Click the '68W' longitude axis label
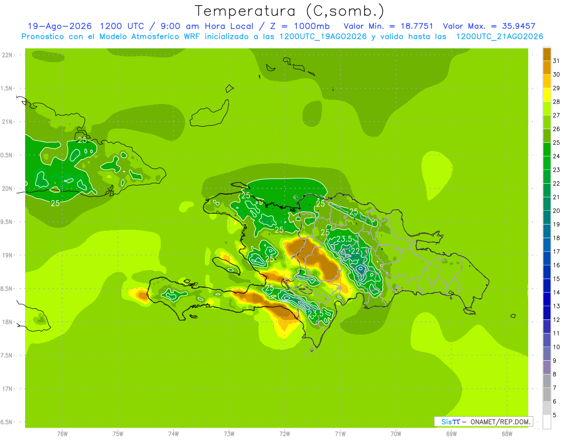Image resolution: width=569 pixels, height=440 pixels. [506, 434]
